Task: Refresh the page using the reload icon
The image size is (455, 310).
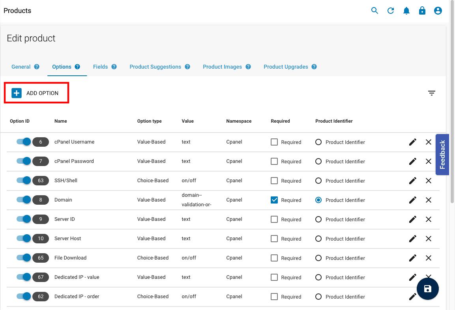Action: [x=390, y=11]
